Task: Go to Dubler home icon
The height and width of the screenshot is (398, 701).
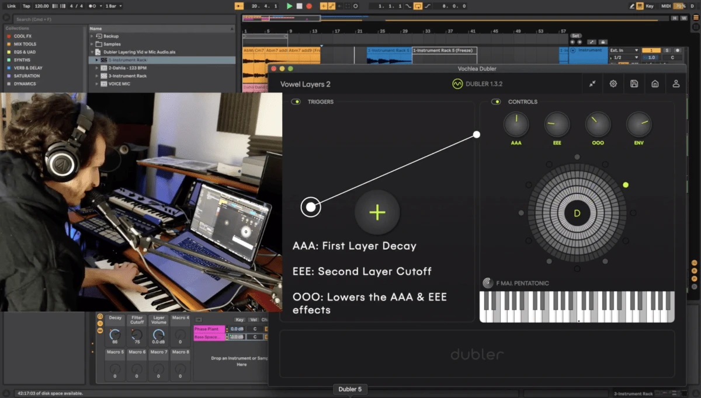Action: click(655, 83)
